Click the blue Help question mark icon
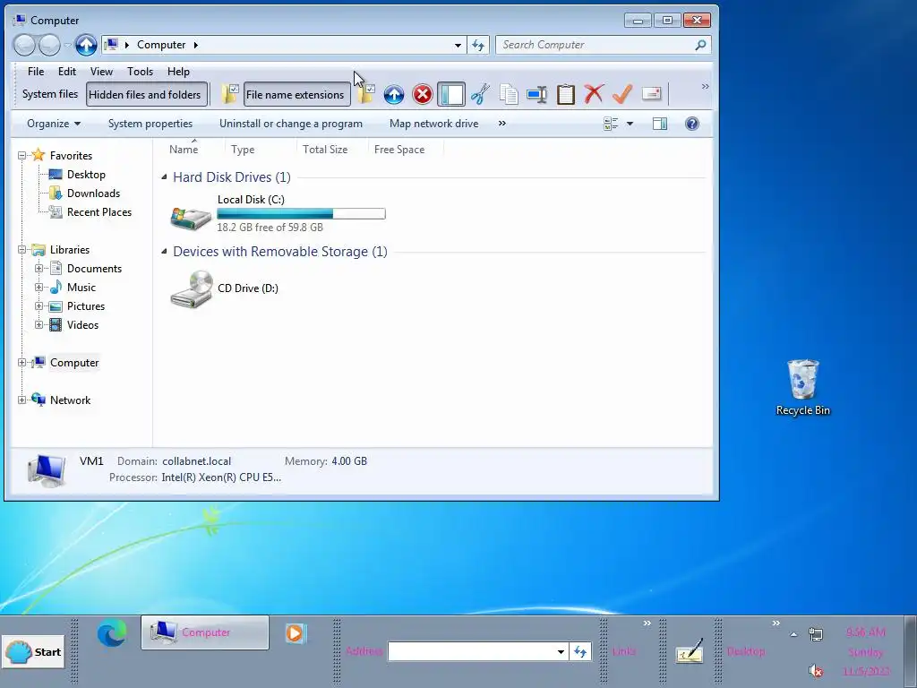 point(692,124)
